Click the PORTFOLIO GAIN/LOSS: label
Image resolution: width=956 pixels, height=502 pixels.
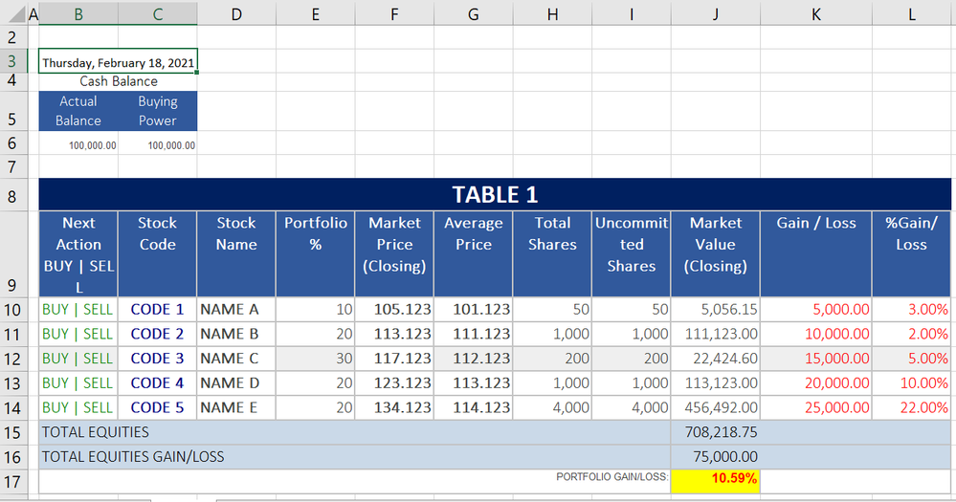[612, 477]
